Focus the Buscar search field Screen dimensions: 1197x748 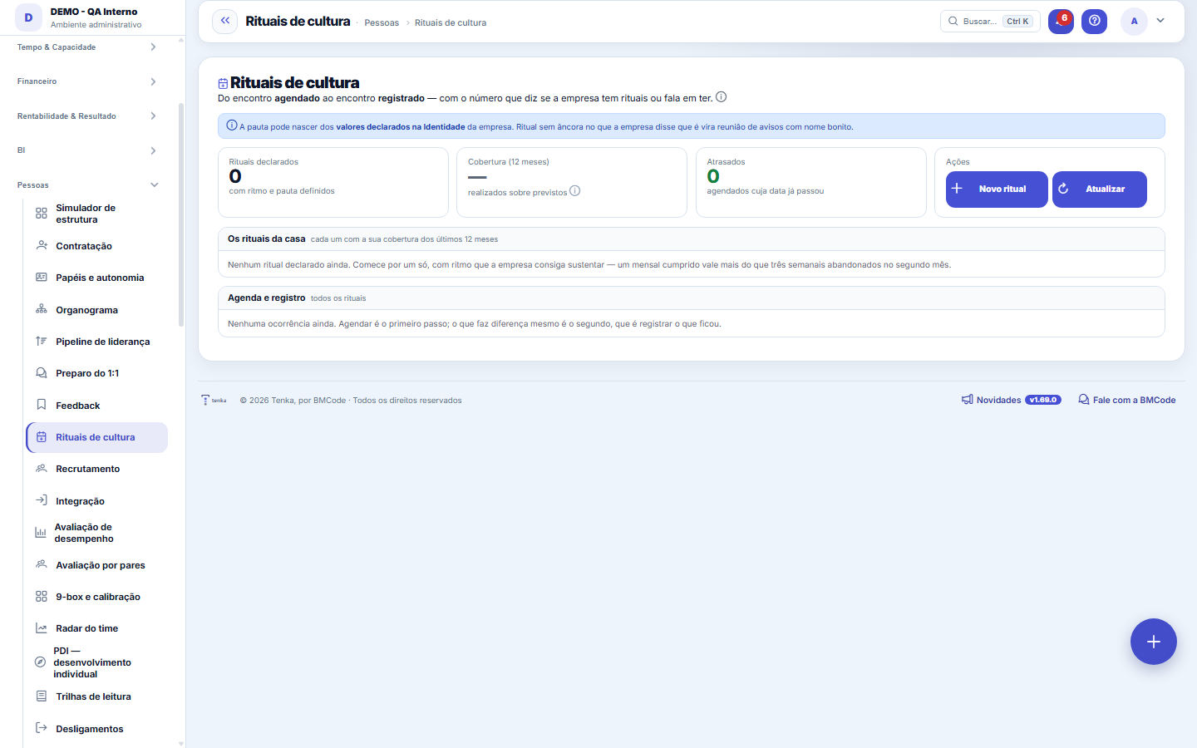click(x=990, y=22)
